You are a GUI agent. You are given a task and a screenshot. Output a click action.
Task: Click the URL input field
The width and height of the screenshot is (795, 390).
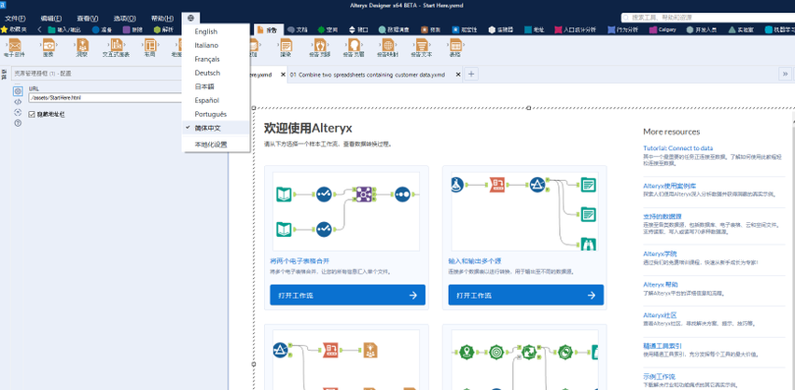(105, 97)
